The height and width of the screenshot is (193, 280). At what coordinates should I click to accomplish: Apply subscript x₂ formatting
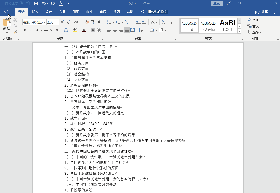(x=52, y=30)
